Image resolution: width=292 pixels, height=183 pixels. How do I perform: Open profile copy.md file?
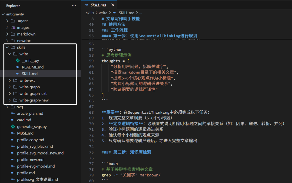click(x=31, y=140)
